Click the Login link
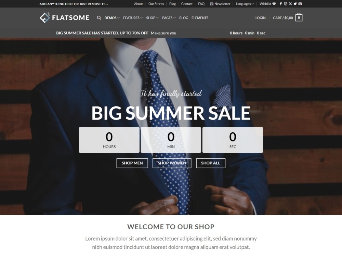Image resolution: width=342 pixels, height=257 pixels. 260,18
